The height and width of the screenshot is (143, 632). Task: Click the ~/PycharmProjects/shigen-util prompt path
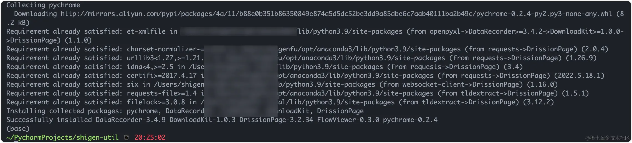pyautogui.click(x=62, y=137)
